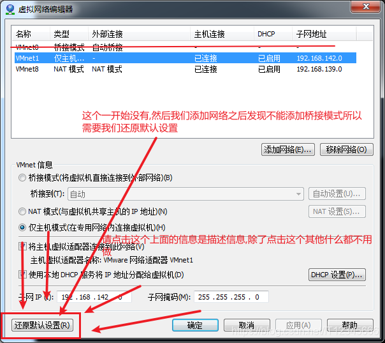
Task: Click 已启用 DHCP cell in VMnet8 row
Action: 269,69
